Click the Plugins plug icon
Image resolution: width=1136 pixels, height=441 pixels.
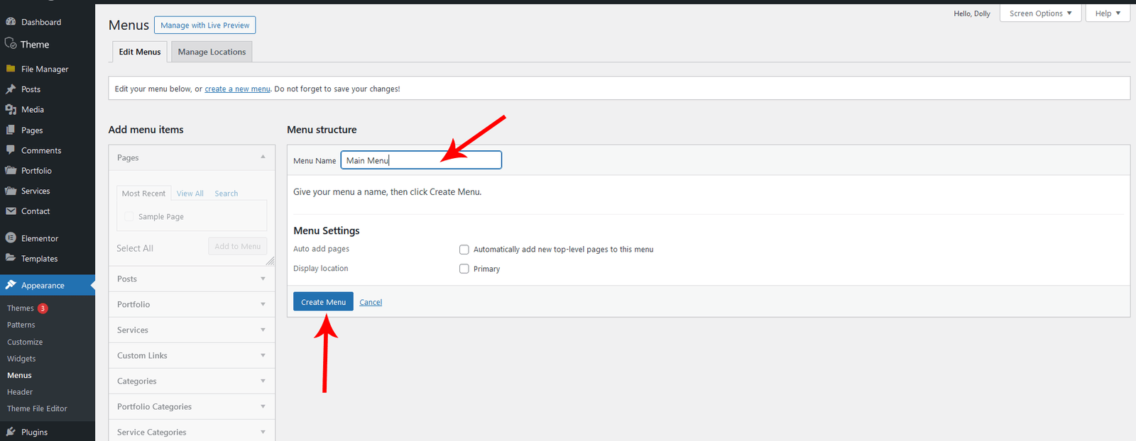coord(11,432)
